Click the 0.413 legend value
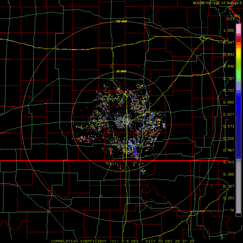243x243 pixels. pos(229,162)
